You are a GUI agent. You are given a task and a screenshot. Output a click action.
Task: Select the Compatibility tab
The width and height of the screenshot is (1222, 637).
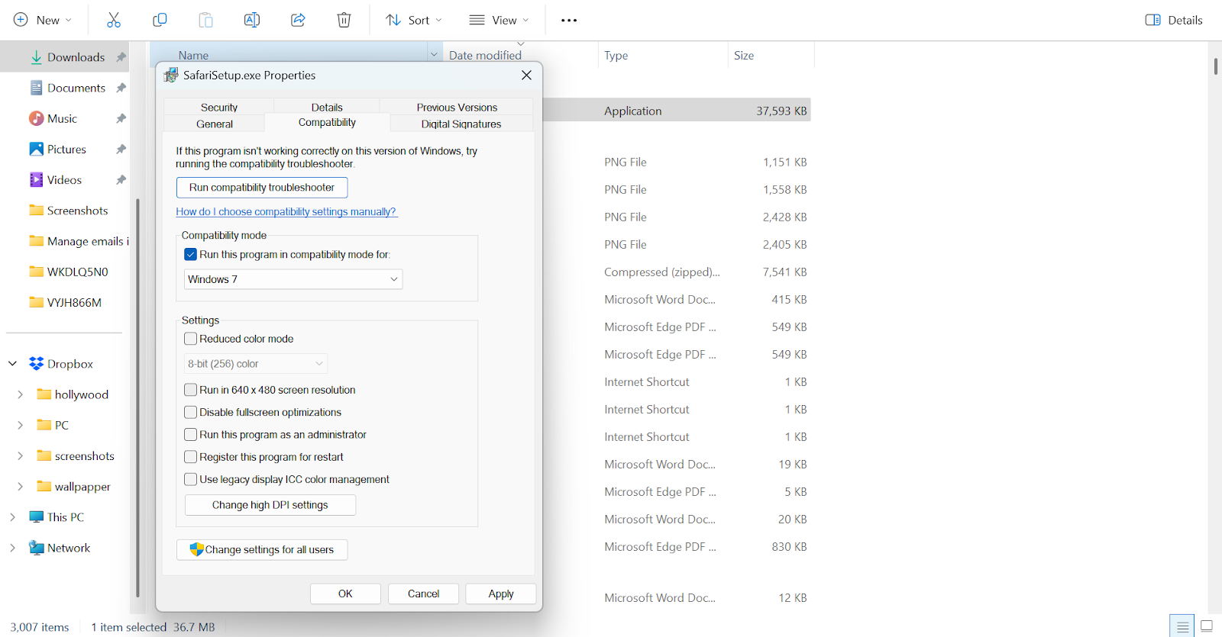(x=327, y=122)
